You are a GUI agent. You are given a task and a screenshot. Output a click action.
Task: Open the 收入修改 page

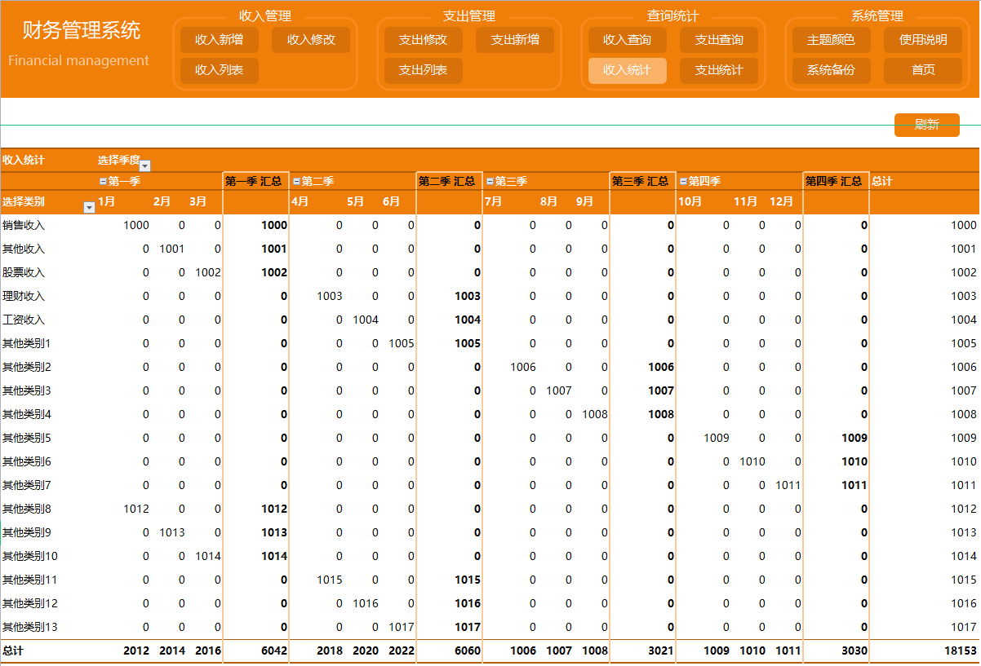coord(311,40)
